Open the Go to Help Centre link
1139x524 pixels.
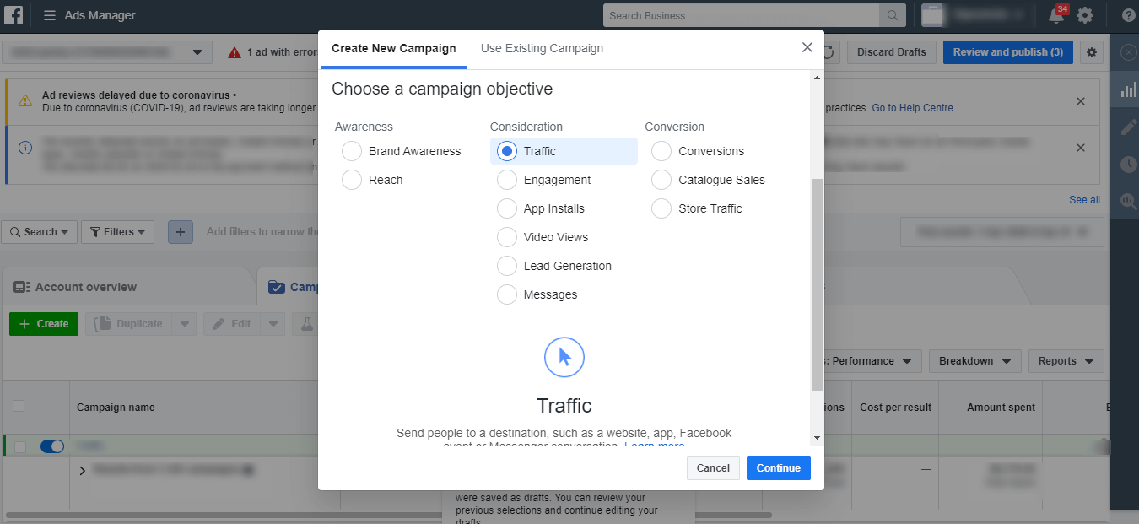point(913,108)
